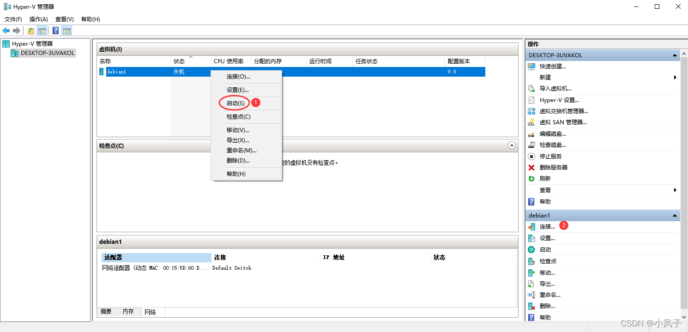This screenshot has height=332, width=688.
Task: Open the 文件(F) menu
Action: point(13,19)
